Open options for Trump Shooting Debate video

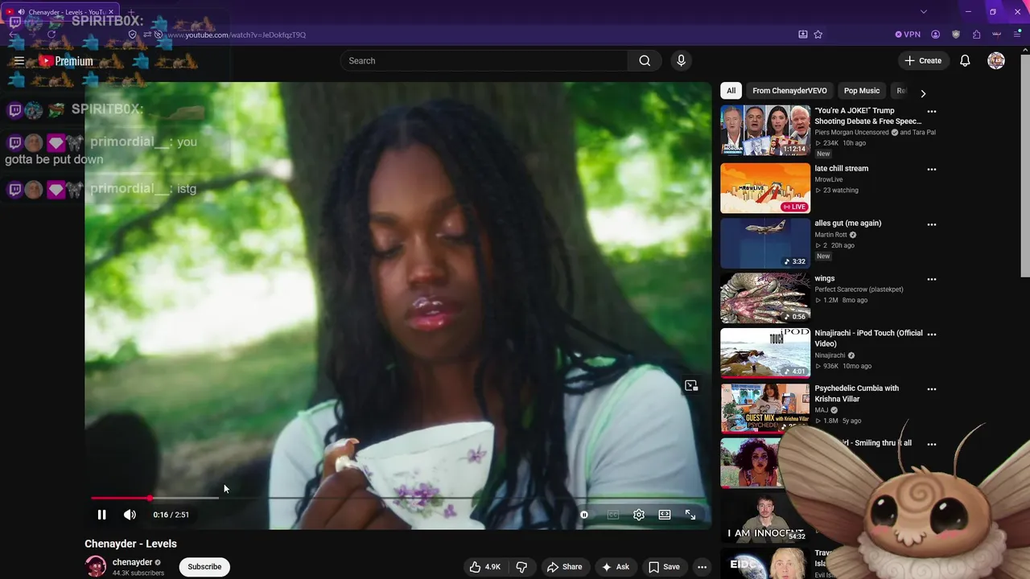[x=932, y=112]
